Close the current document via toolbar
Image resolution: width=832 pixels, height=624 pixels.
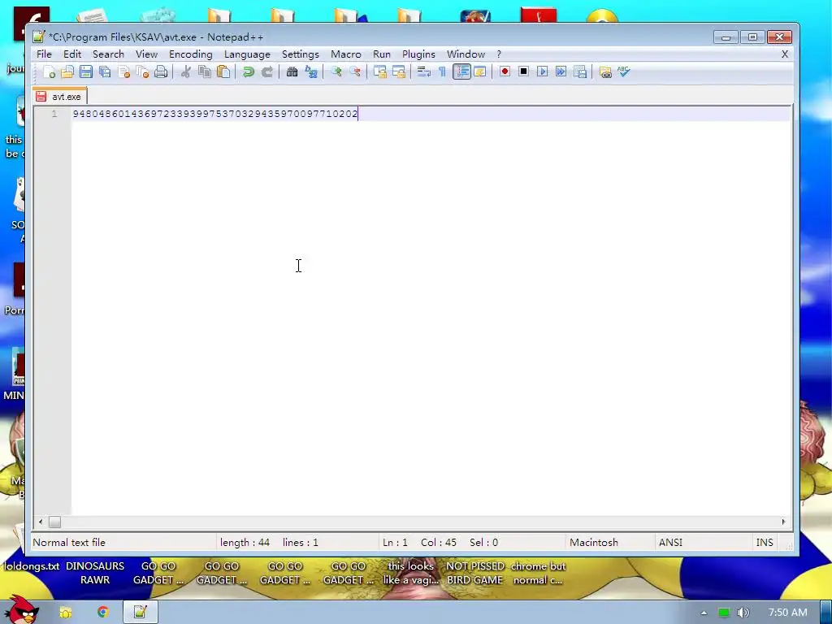[x=123, y=71]
